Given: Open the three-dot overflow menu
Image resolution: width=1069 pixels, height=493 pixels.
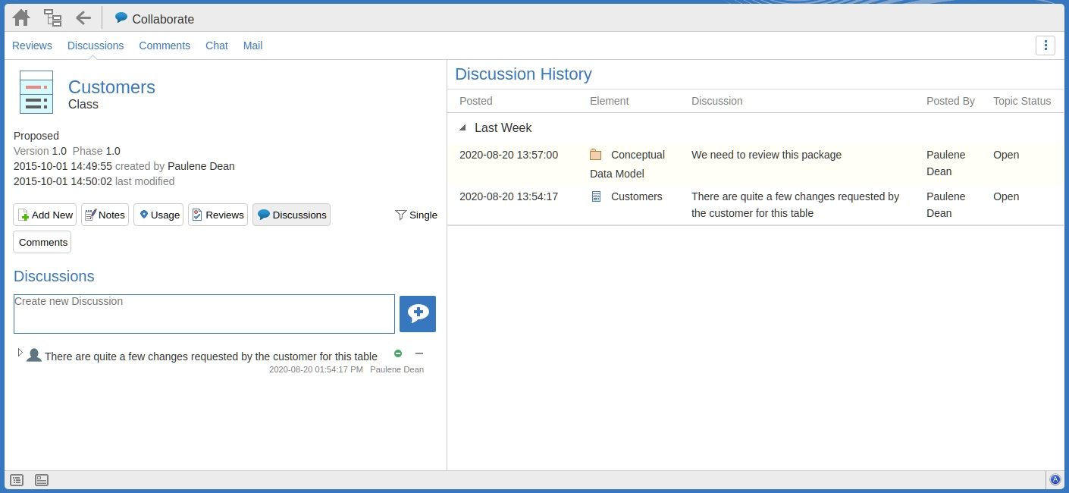Looking at the screenshot, I should pos(1045,46).
